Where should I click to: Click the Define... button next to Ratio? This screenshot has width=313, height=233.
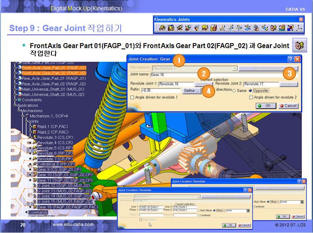coord(192,90)
